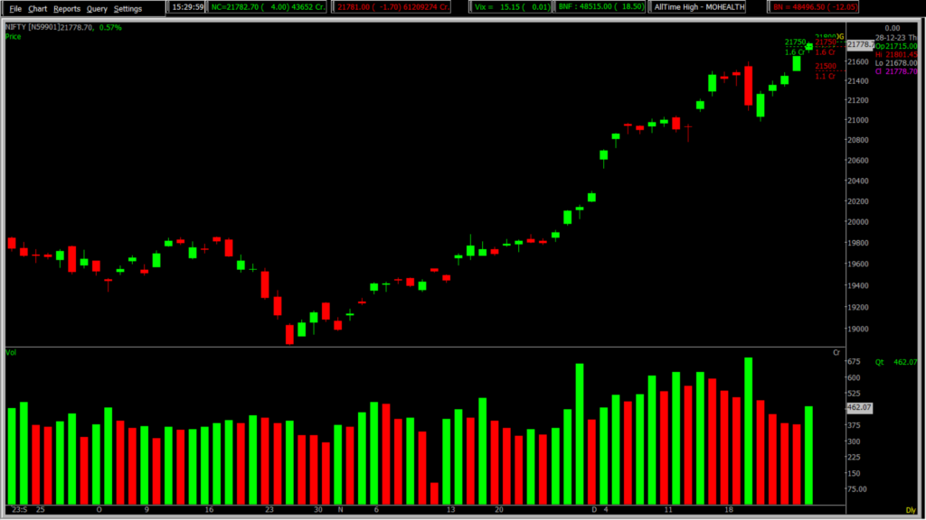Click the red BN ticker box

(x=814, y=7)
